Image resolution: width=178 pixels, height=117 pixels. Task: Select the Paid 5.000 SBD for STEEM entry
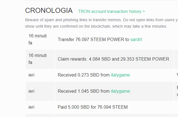(93, 107)
